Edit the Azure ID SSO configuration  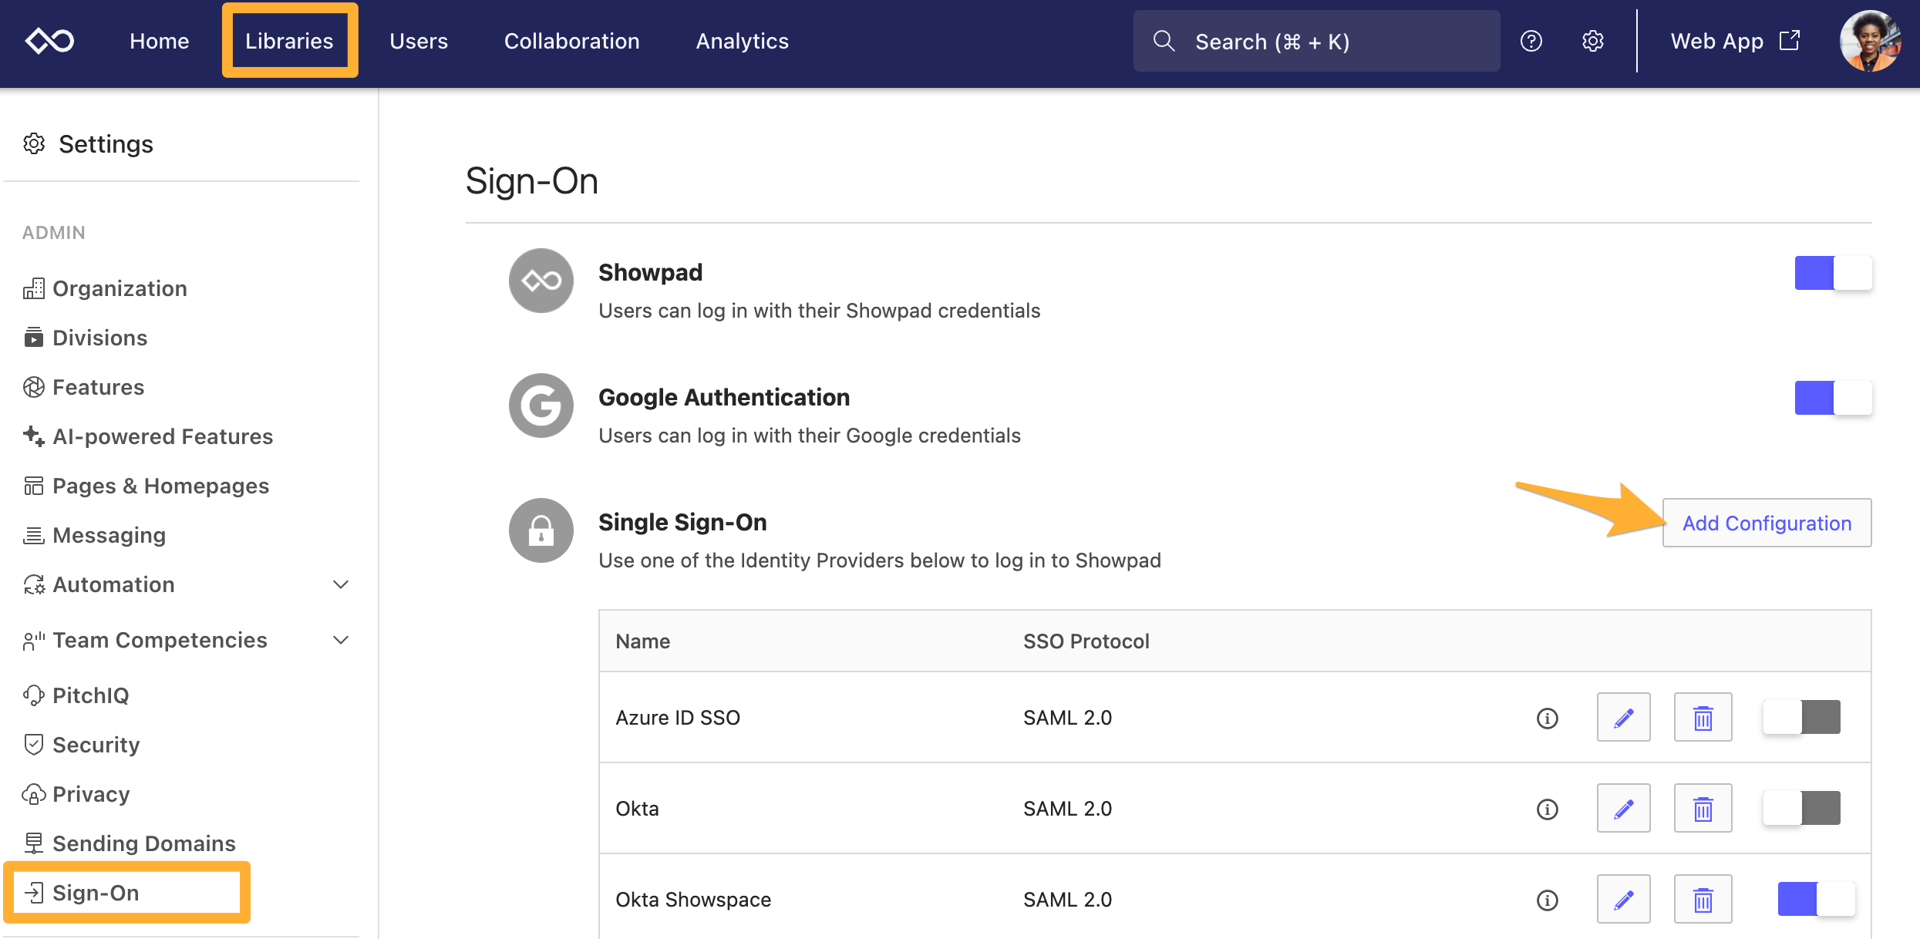(1623, 718)
